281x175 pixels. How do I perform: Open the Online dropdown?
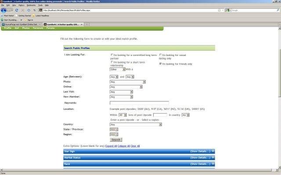pyautogui.click(x=126, y=87)
